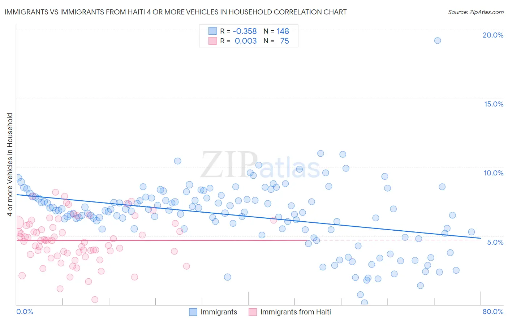The width and height of the screenshot is (508, 322).
Task: Click the 10.0% y-axis label
Action: coord(494,173)
